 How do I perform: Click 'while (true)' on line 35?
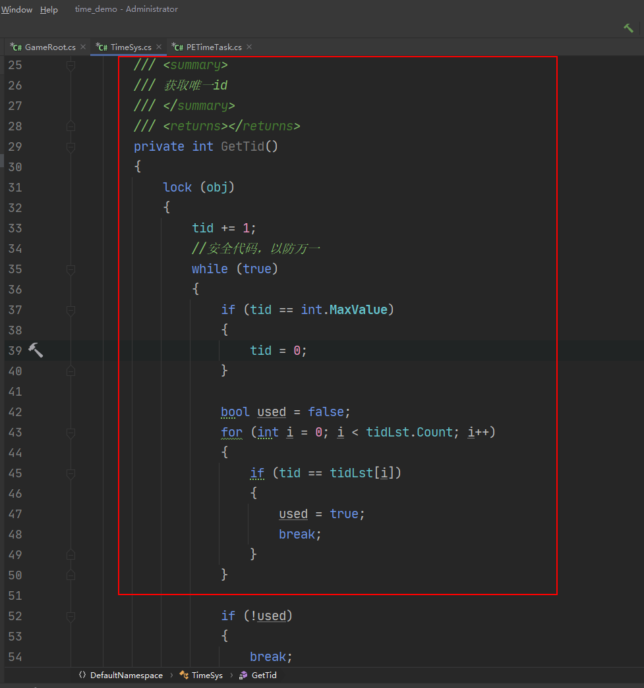click(x=235, y=269)
